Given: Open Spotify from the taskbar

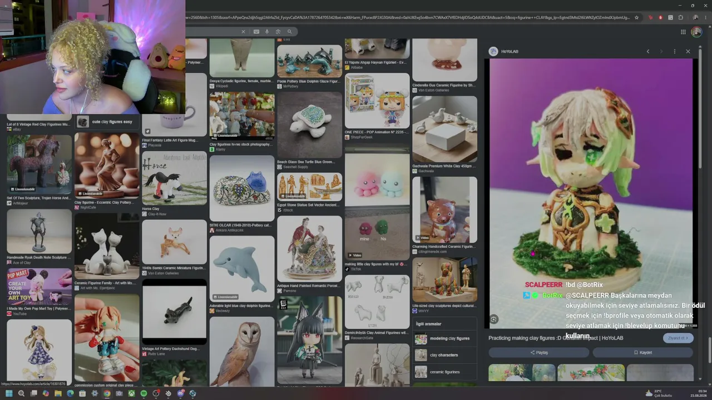Looking at the screenshot, I should (144, 393).
